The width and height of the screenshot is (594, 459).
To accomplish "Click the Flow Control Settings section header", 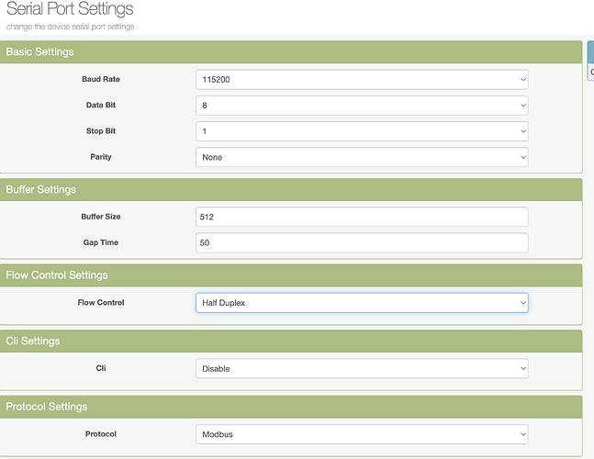I will pos(291,275).
